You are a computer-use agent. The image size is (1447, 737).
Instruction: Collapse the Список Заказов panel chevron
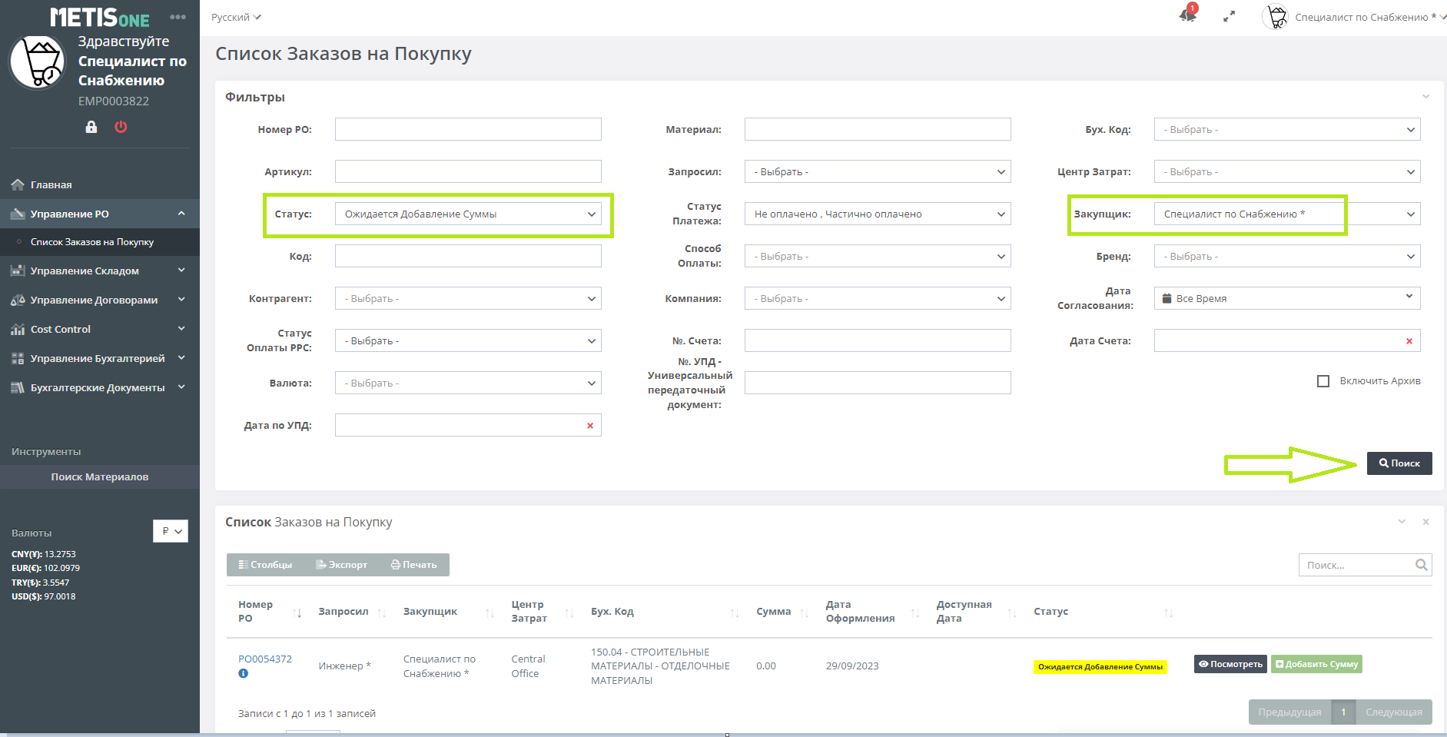pyautogui.click(x=1402, y=522)
